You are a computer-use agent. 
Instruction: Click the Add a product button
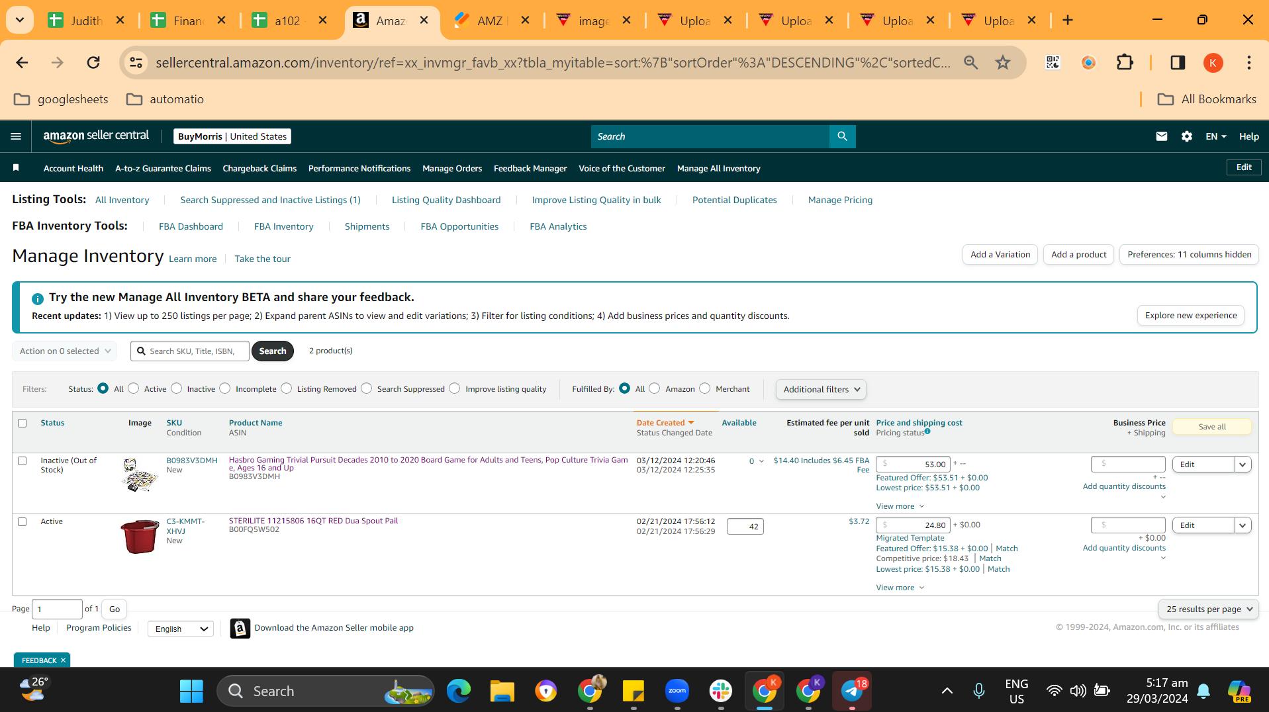(x=1078, y=255)
